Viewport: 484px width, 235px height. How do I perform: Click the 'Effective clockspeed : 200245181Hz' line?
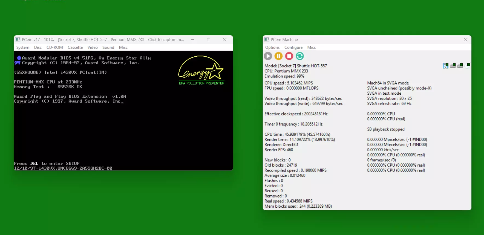coord(296,114)
